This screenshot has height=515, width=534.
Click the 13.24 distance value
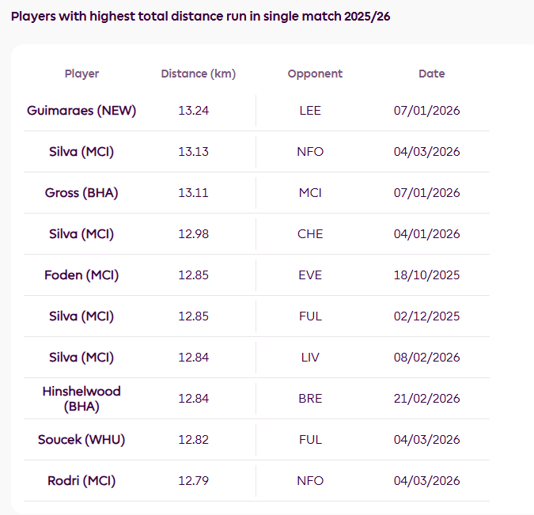pos(194,111)
